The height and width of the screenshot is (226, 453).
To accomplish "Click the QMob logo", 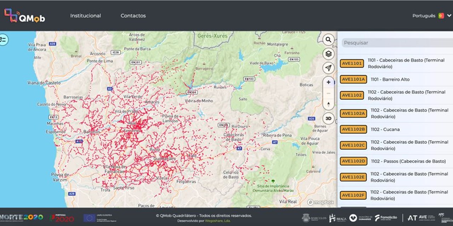I will coord(24,16).
